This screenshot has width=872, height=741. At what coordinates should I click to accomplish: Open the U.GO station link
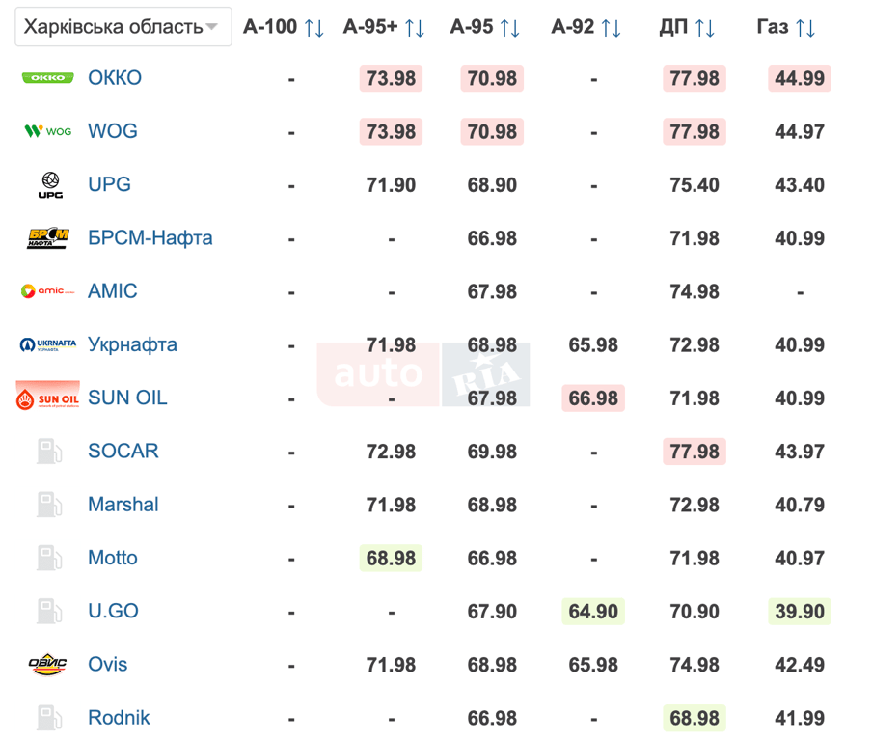(113, 611)
